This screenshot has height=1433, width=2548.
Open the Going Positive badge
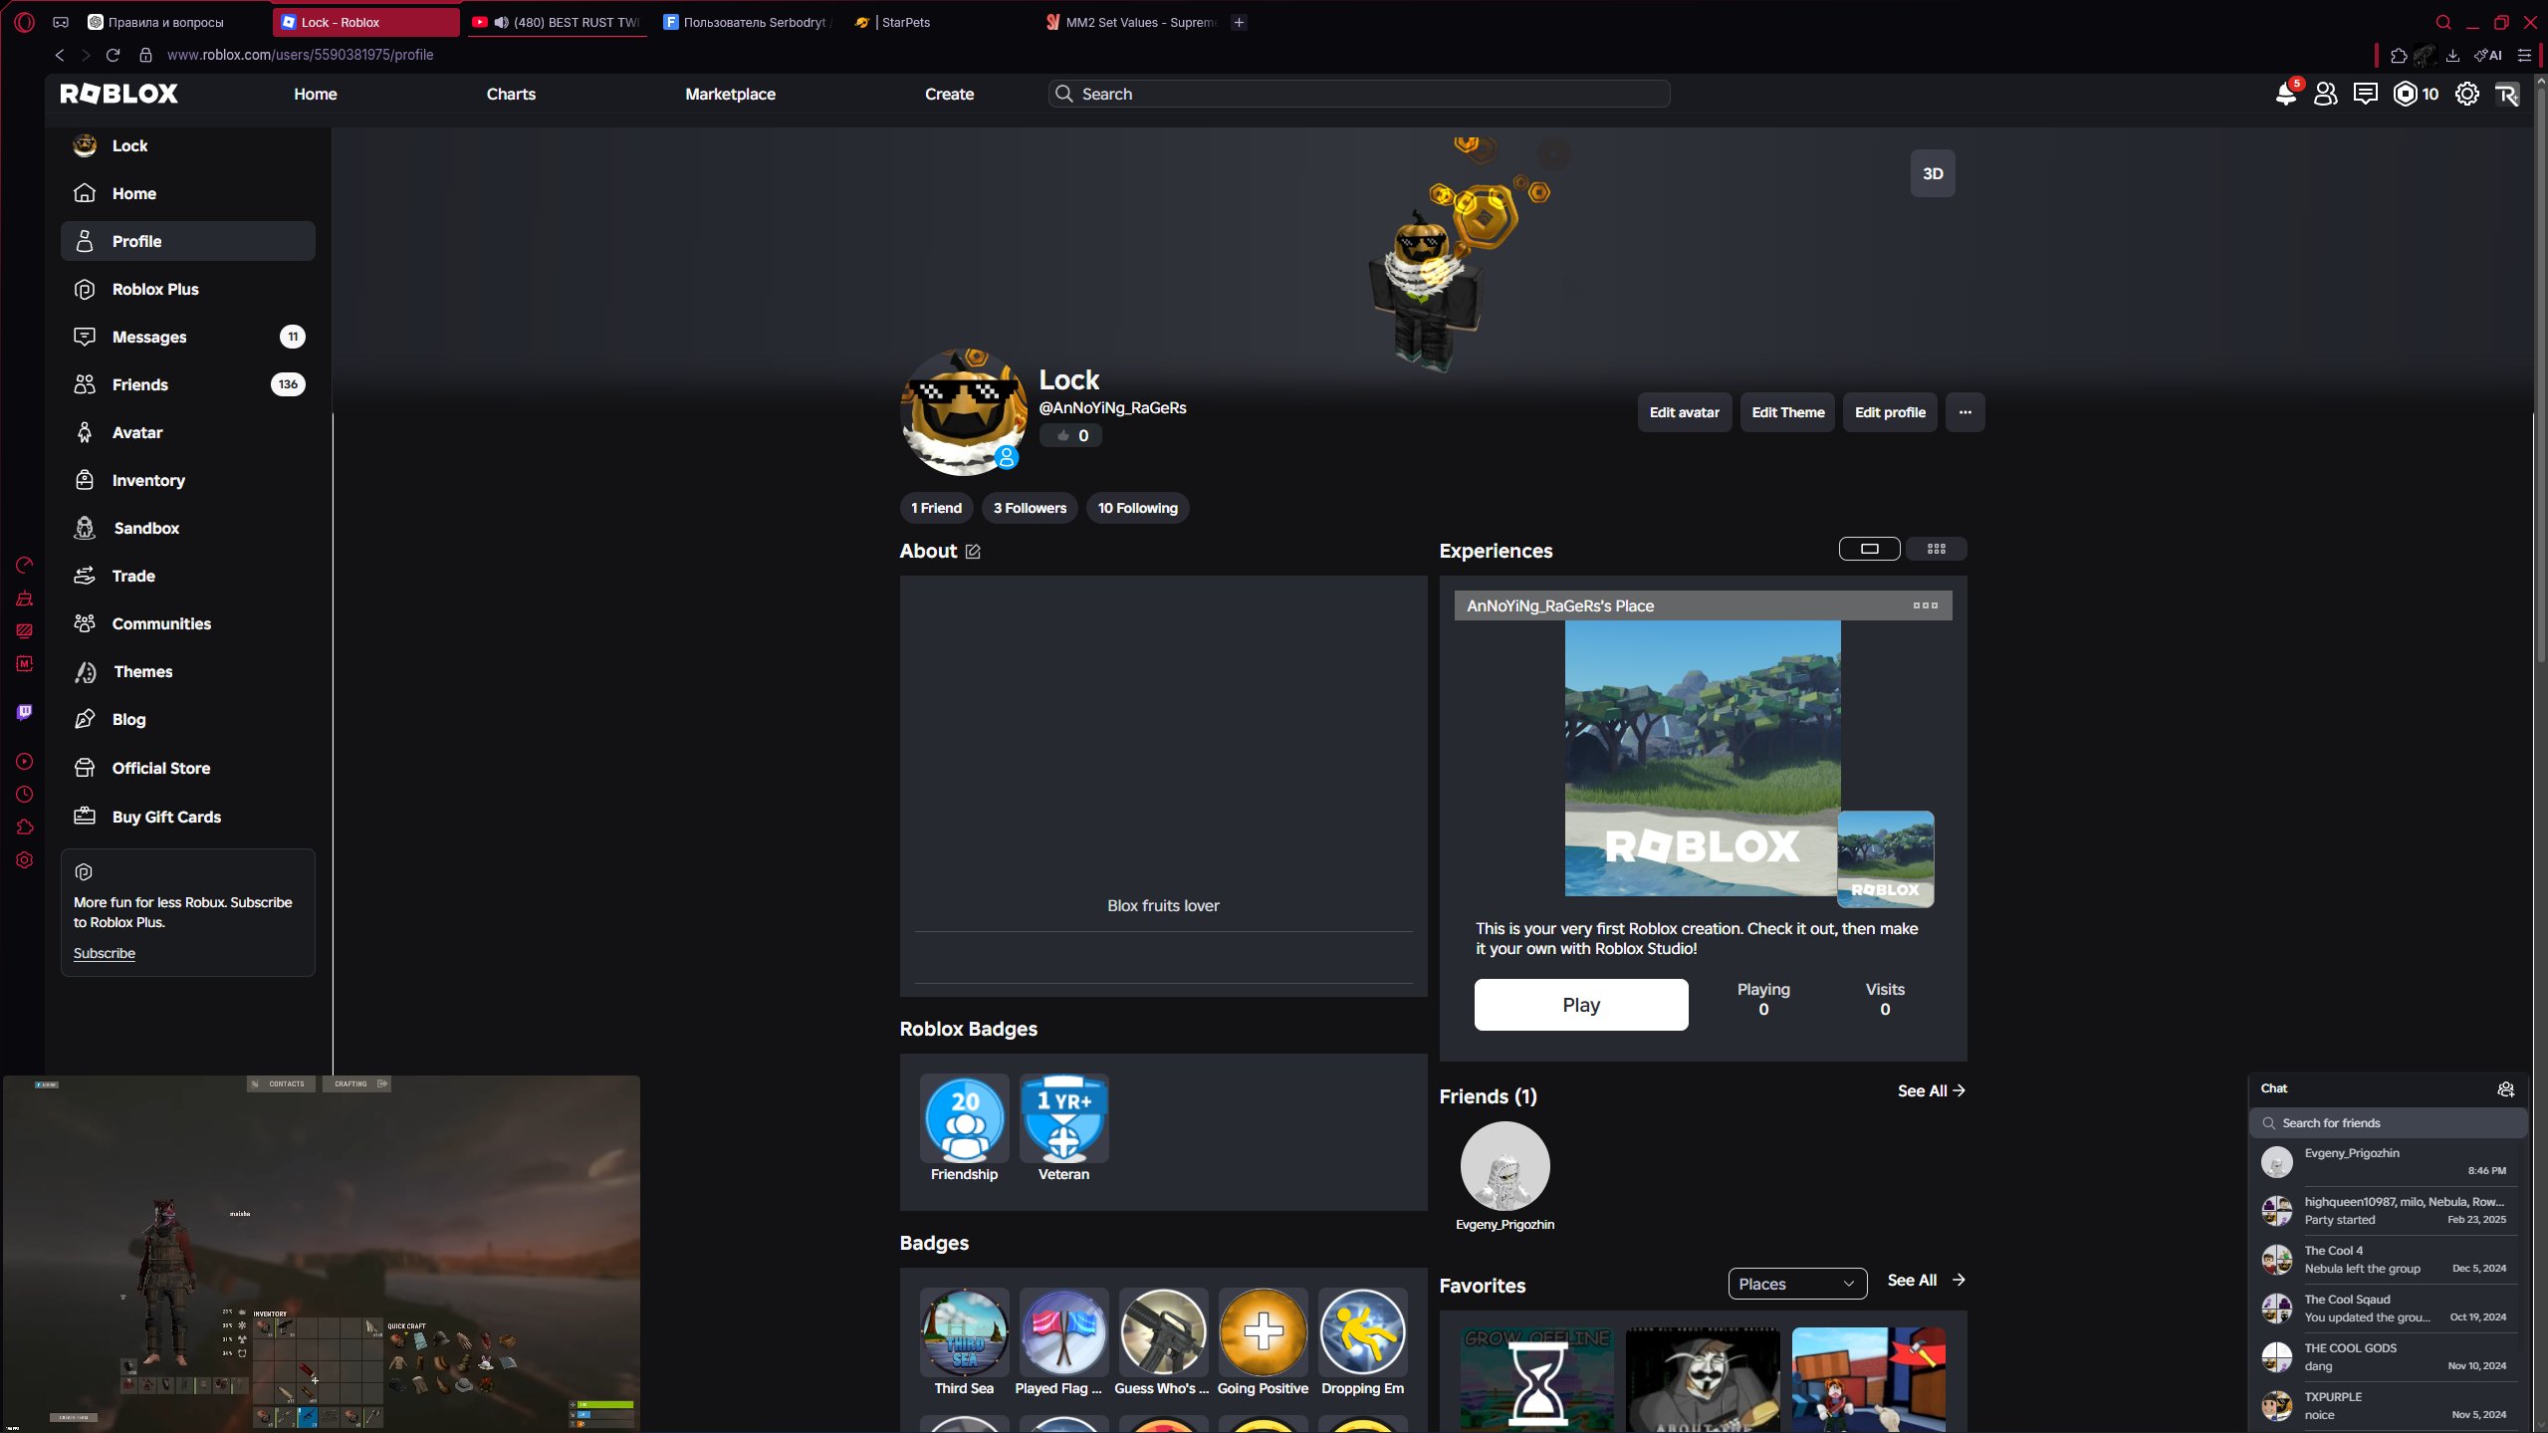(1263, 1332)
